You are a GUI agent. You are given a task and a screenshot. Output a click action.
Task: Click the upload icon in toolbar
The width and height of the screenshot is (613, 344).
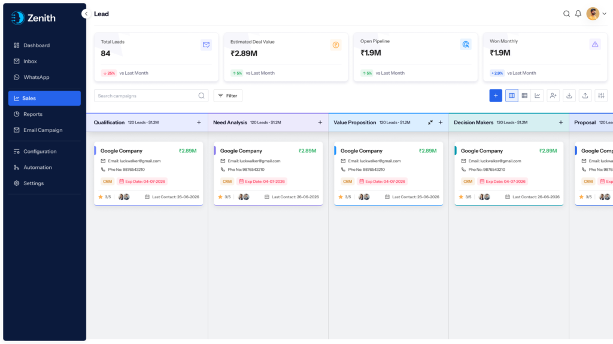pos(585,96)
